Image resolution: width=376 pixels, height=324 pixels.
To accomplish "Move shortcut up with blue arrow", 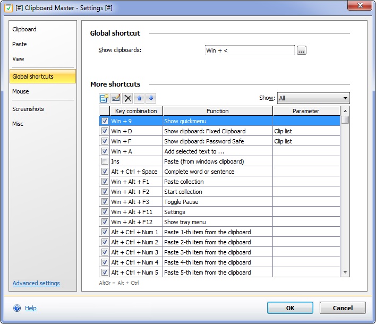I will [139, 98].
